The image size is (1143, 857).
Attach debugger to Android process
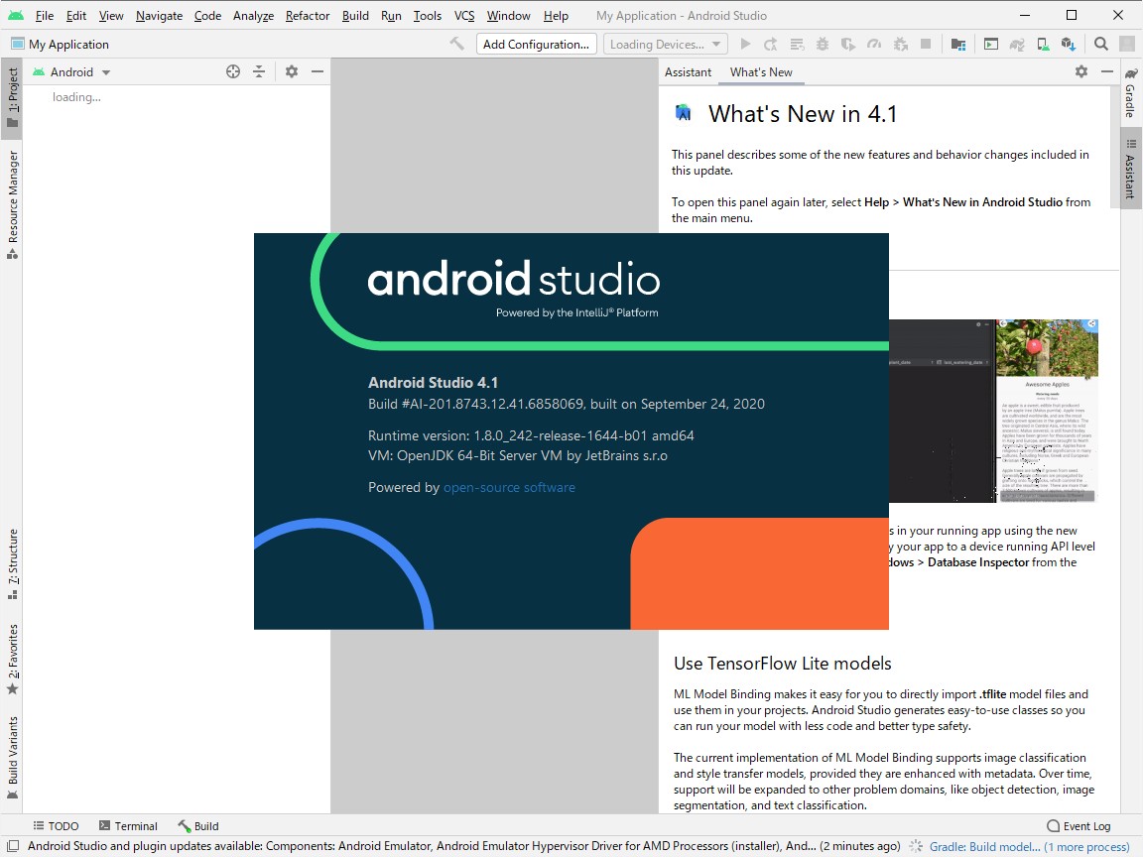(x=900, y=44)
